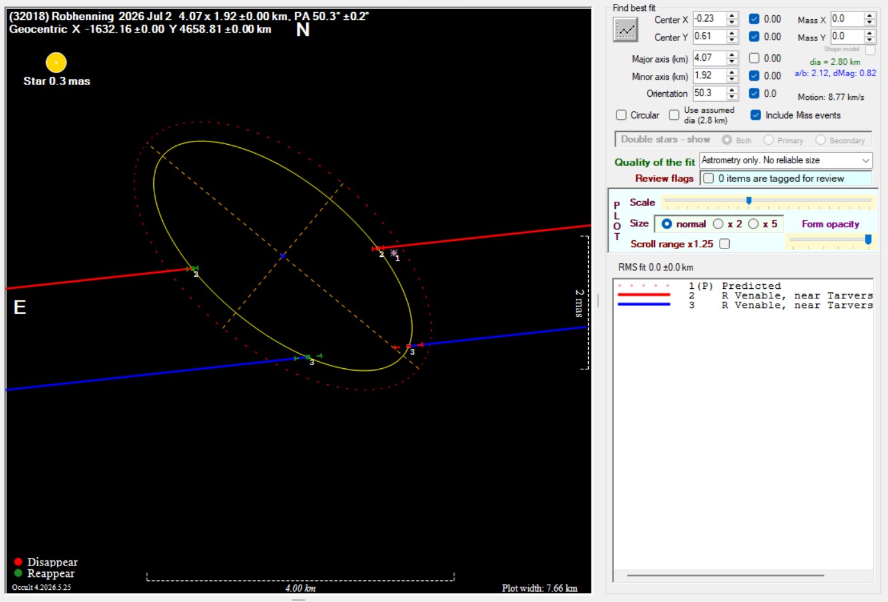Increase Center X with the up spinner
Viewport: 888px width, 602px height.
pos(732,16)
